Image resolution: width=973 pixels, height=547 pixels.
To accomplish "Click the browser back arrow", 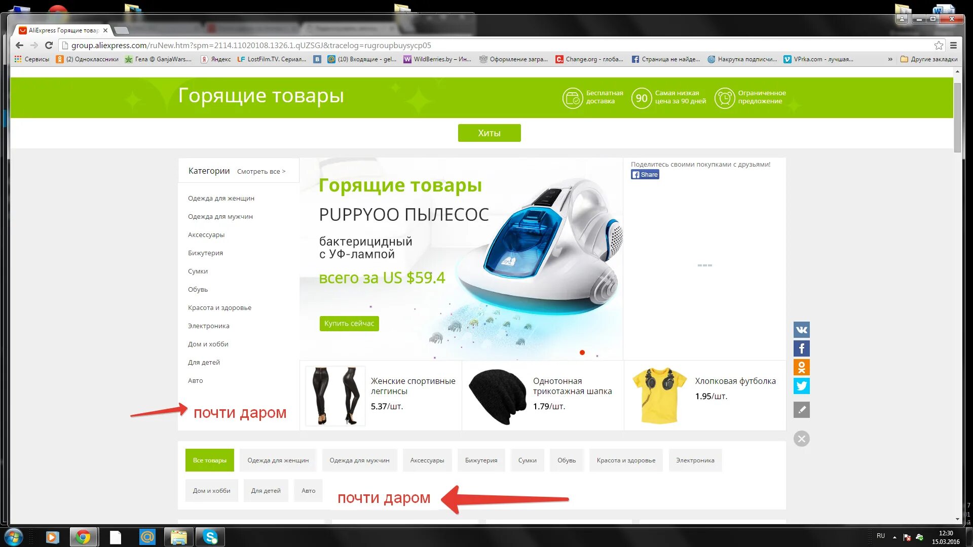I will coord(19,45).
